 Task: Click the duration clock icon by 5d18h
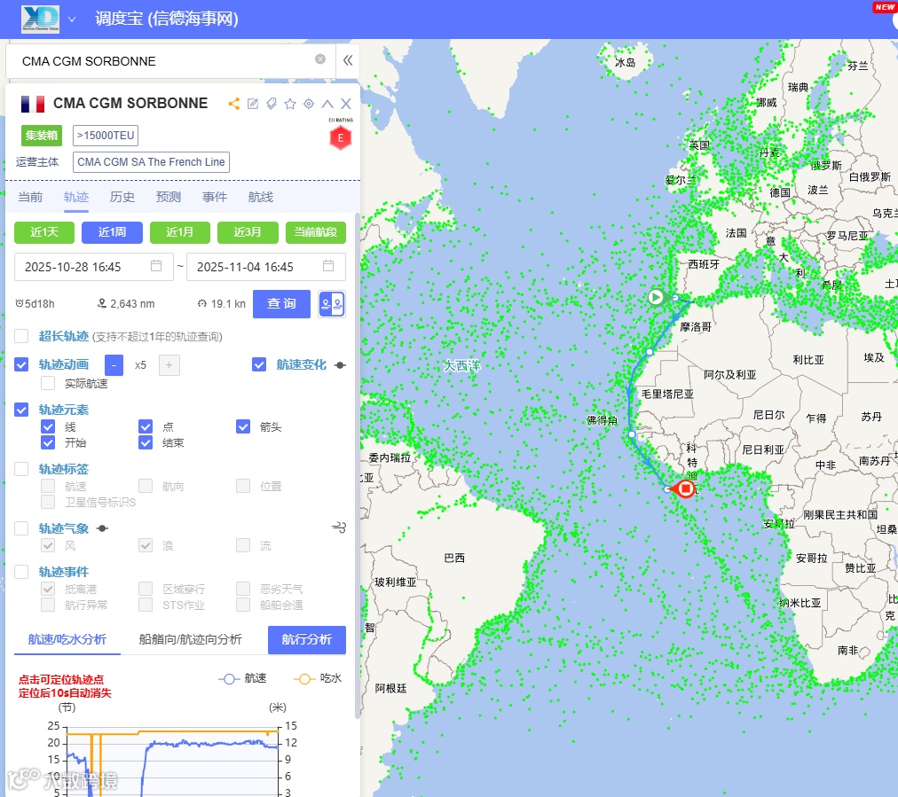[x=20, y=303]
